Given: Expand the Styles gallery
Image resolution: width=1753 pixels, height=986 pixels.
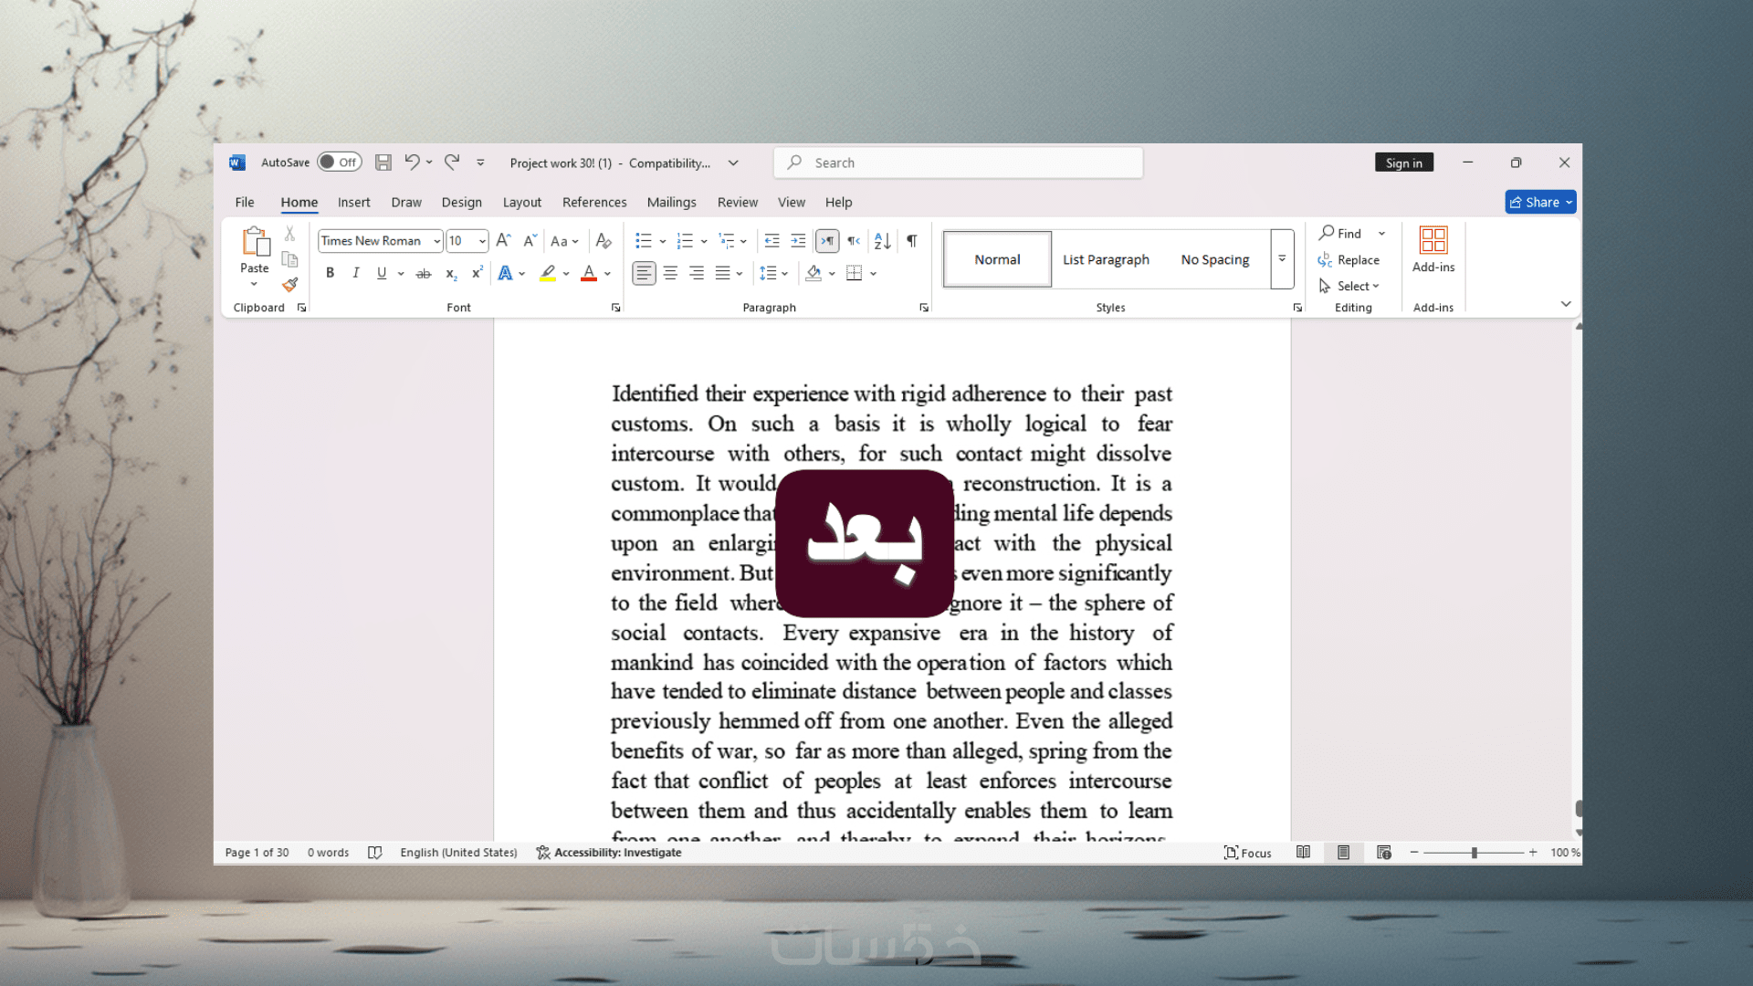Looking at the screenshot, I should [x=1282, y=259].
